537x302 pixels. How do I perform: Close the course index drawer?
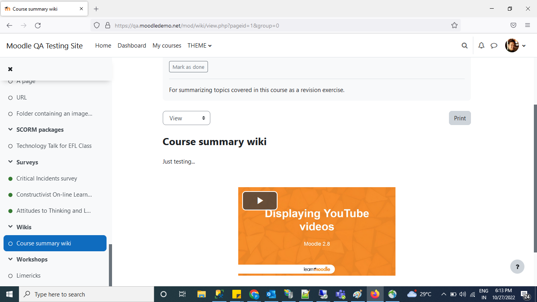[10, 69]
